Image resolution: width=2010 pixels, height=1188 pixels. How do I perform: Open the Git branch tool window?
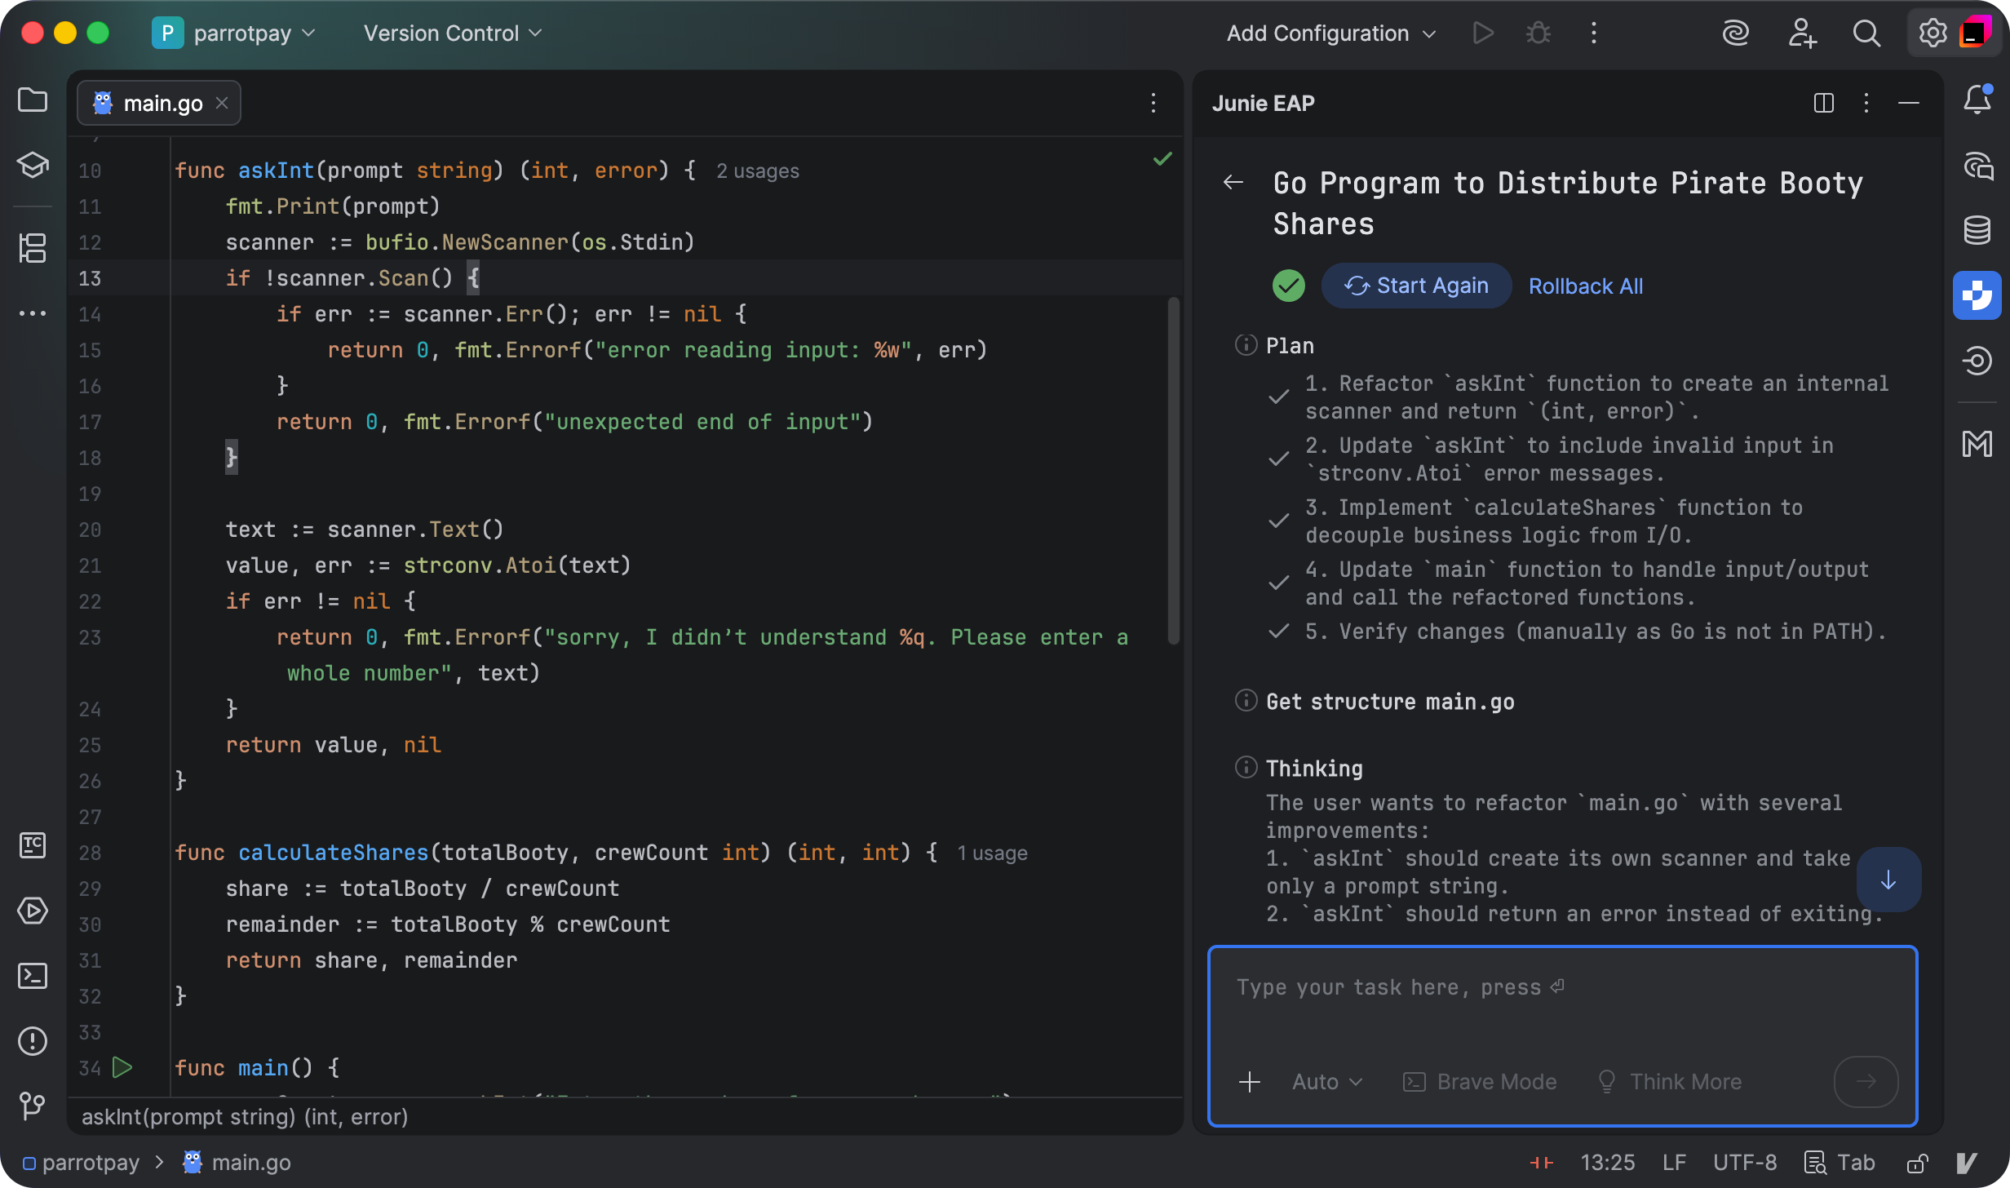click(x=33, y=1106)
